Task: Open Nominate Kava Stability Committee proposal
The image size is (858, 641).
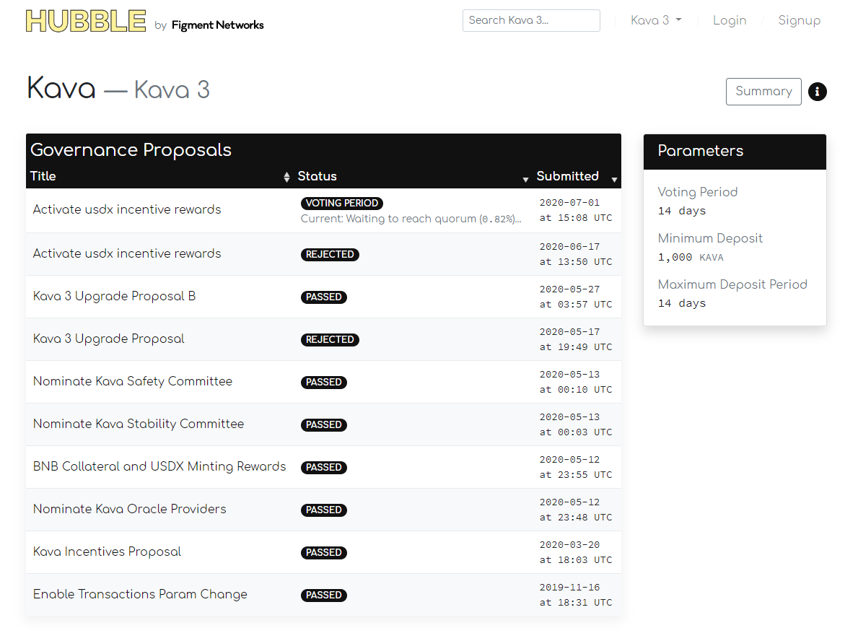Action: click(x=139, y=424)
